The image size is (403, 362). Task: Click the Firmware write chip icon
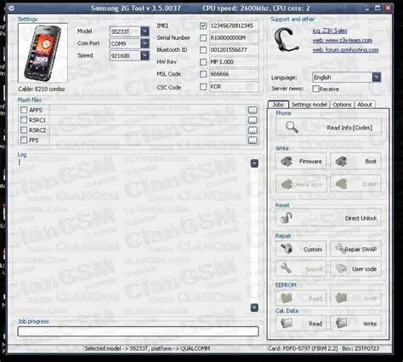point(287,161)
